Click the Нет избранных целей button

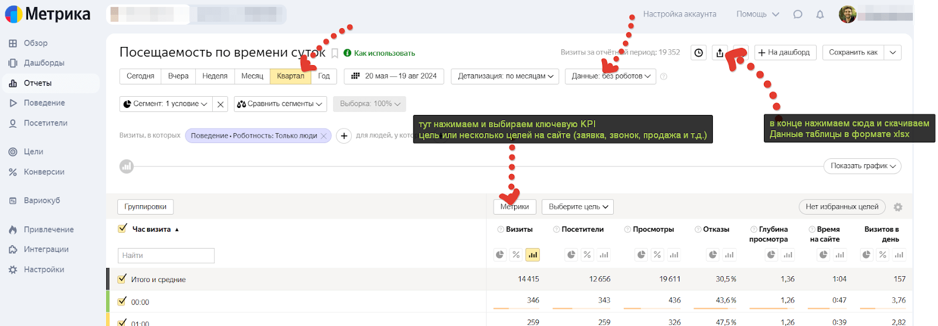[842, 207]
